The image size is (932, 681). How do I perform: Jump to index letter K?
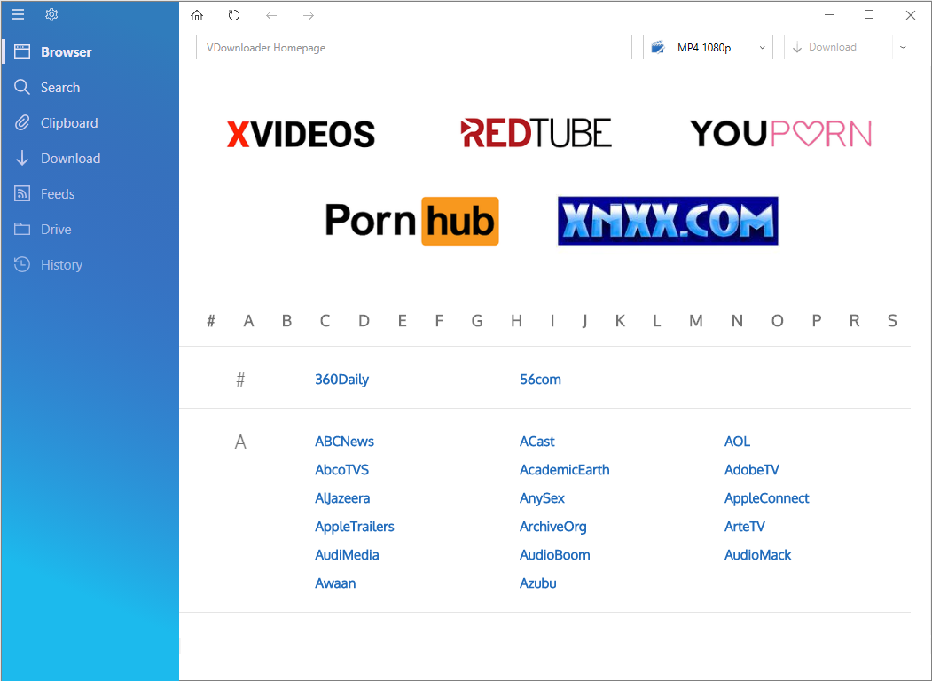point(620,322)
